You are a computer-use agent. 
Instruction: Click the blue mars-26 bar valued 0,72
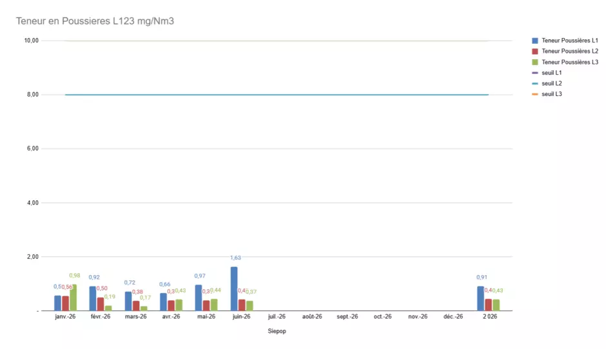click(x=128, y=301)
